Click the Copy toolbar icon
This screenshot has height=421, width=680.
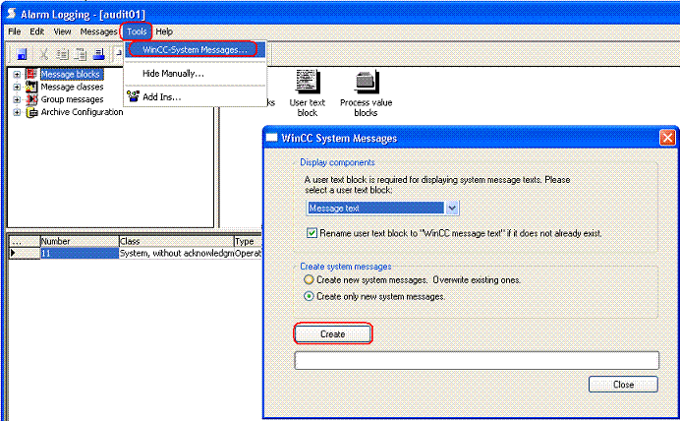tap(63, 54)
